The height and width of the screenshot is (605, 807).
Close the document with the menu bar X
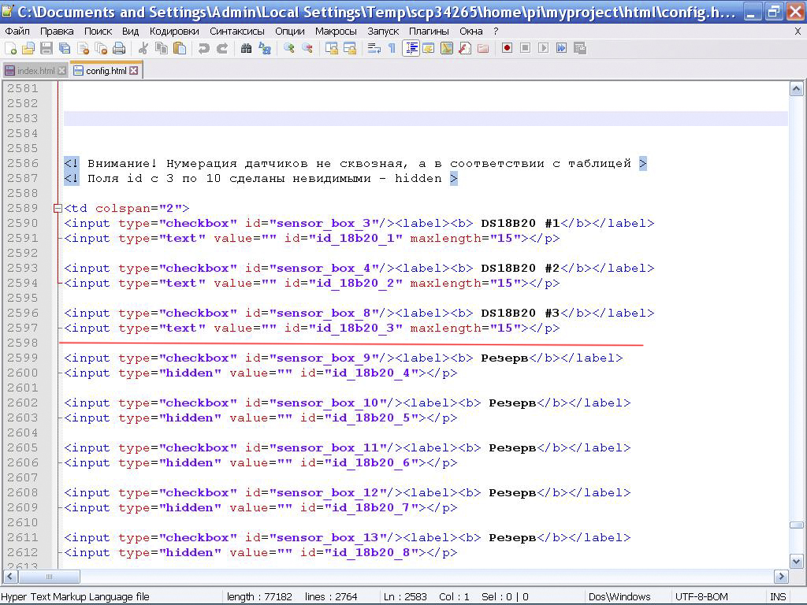pyautogui.click(x=798, y=32)
